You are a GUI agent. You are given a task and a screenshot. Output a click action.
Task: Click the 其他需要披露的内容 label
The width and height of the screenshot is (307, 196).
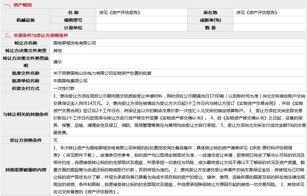(26, 170)
